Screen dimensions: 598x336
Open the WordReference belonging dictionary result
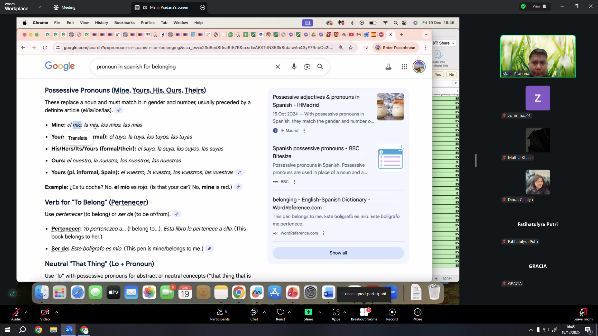321,204
